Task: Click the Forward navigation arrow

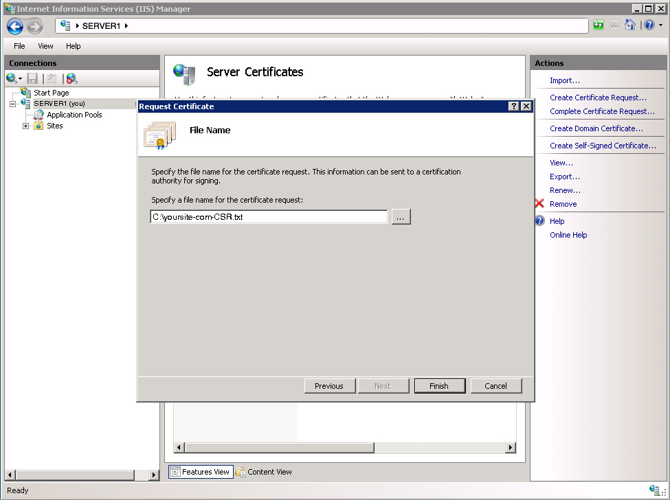Action: [35, 27]
